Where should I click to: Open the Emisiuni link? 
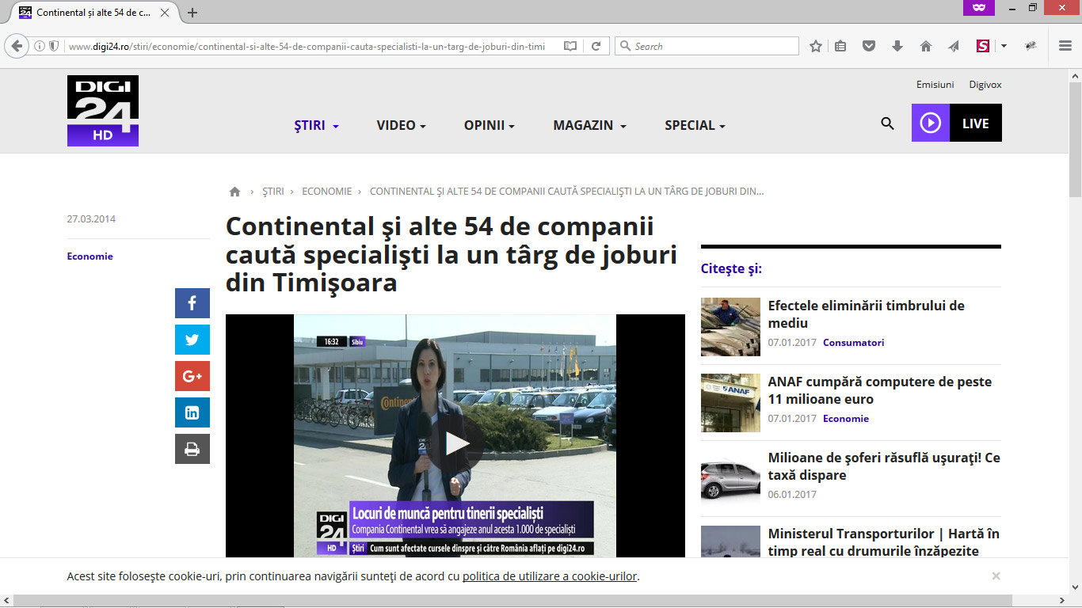[935, 85]
